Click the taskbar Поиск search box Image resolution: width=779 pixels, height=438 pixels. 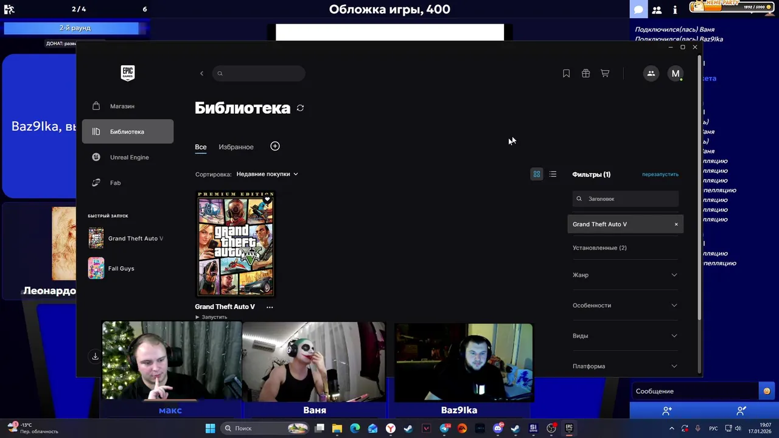265,428
